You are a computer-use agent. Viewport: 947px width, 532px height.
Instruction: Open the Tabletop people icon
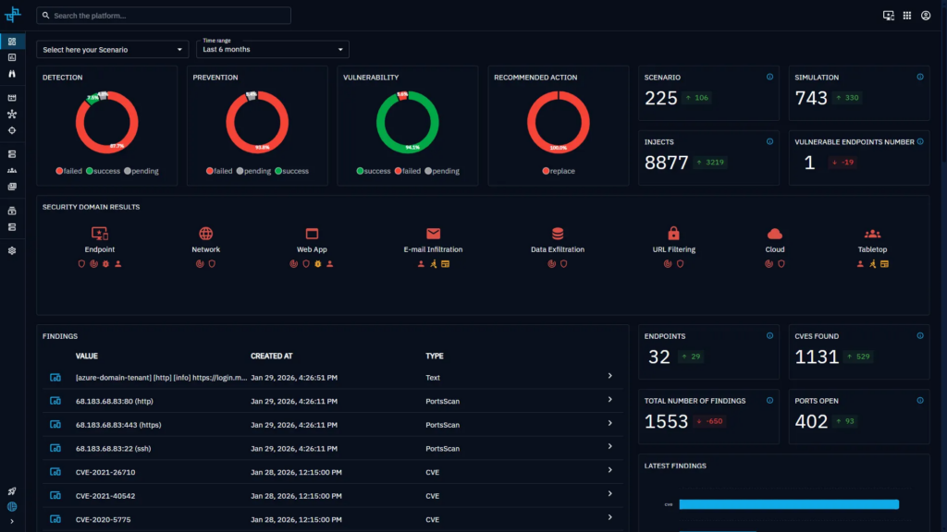tap(872, 234)
